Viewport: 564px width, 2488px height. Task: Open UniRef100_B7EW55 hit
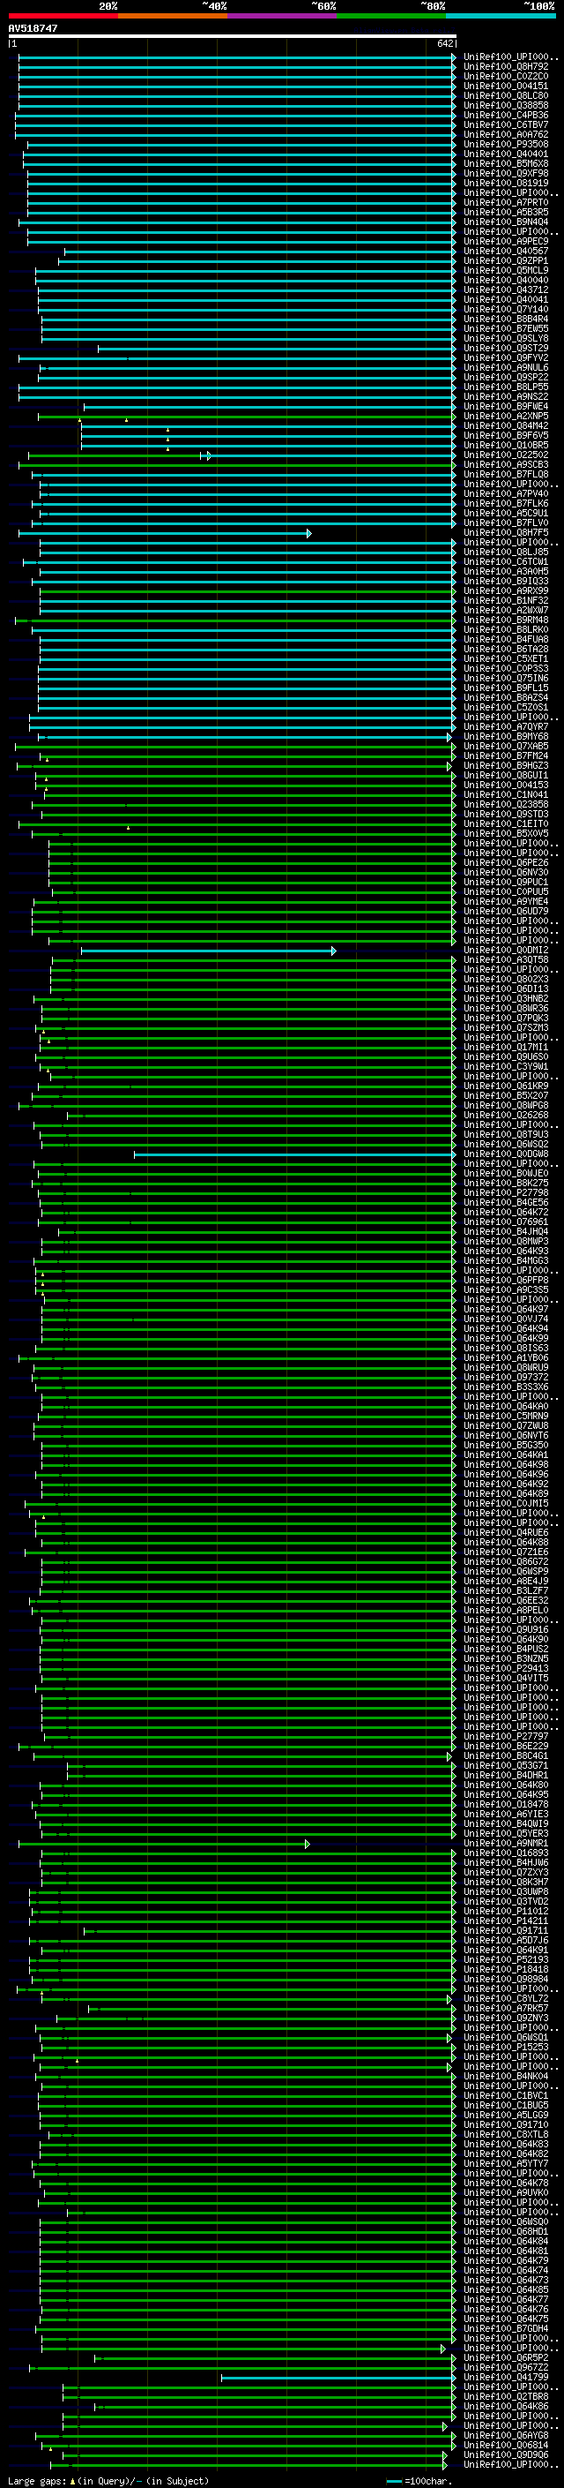click(506, 328)
